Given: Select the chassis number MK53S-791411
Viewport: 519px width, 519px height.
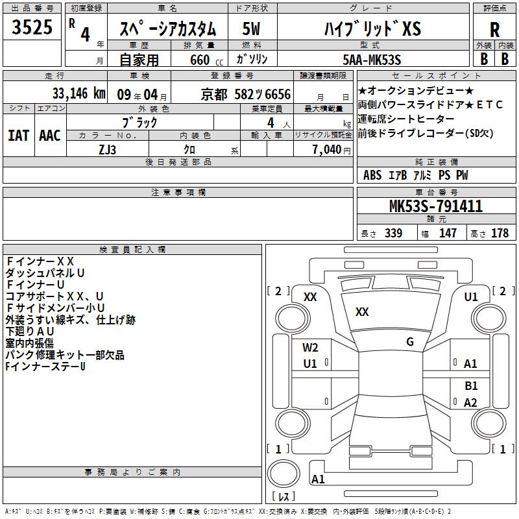Looking at the screenshot, I should pos(435,207).
